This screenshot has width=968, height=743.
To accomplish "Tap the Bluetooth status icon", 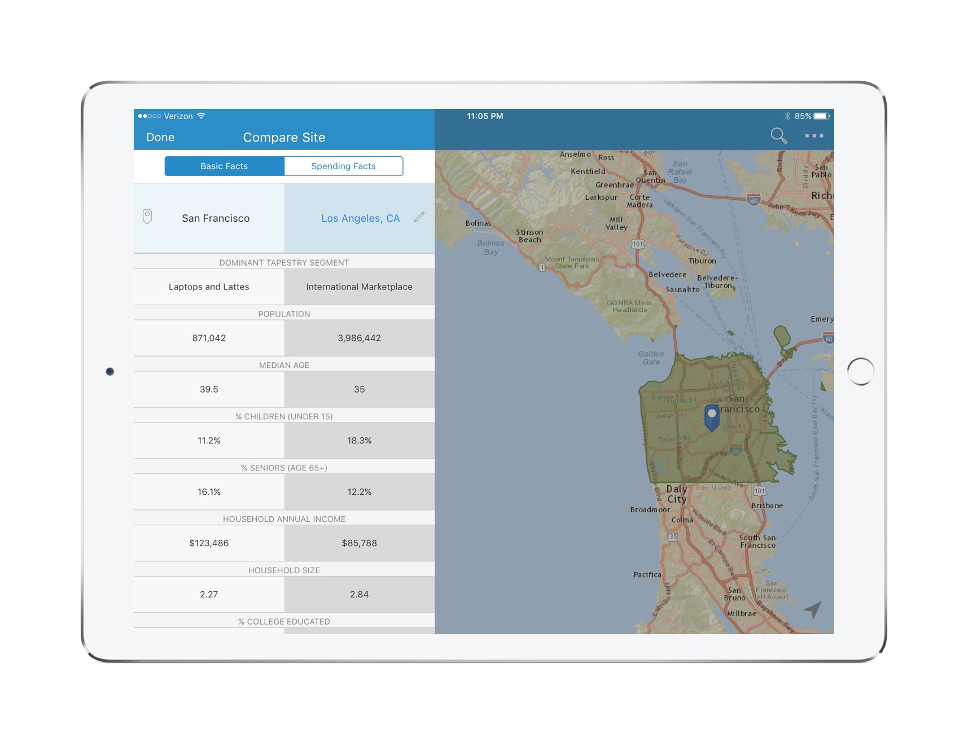I will [787, 116].
